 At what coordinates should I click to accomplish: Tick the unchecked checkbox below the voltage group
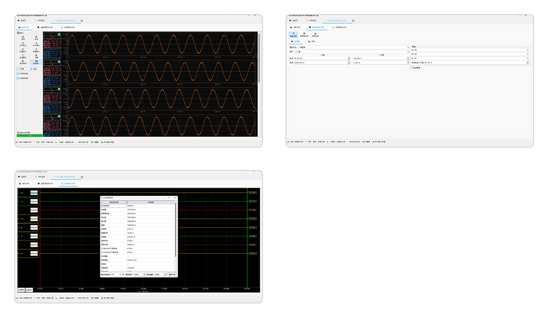pos(411,68)
